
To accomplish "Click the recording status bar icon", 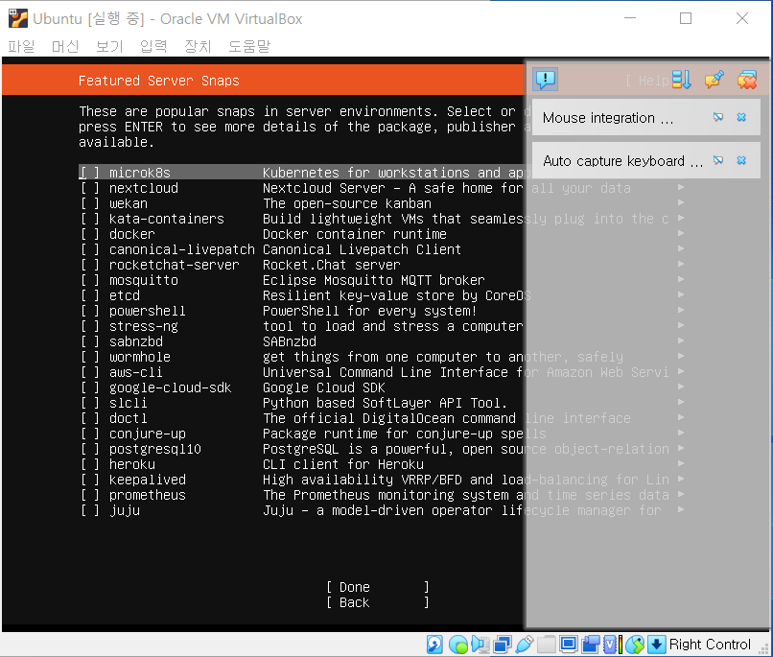I will coord(591,645).
